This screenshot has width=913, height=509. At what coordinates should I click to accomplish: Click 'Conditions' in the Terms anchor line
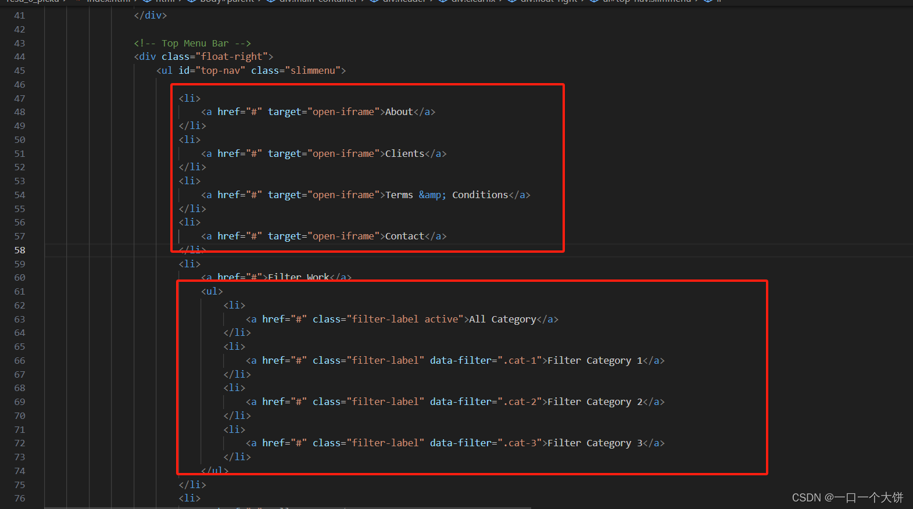480,195
